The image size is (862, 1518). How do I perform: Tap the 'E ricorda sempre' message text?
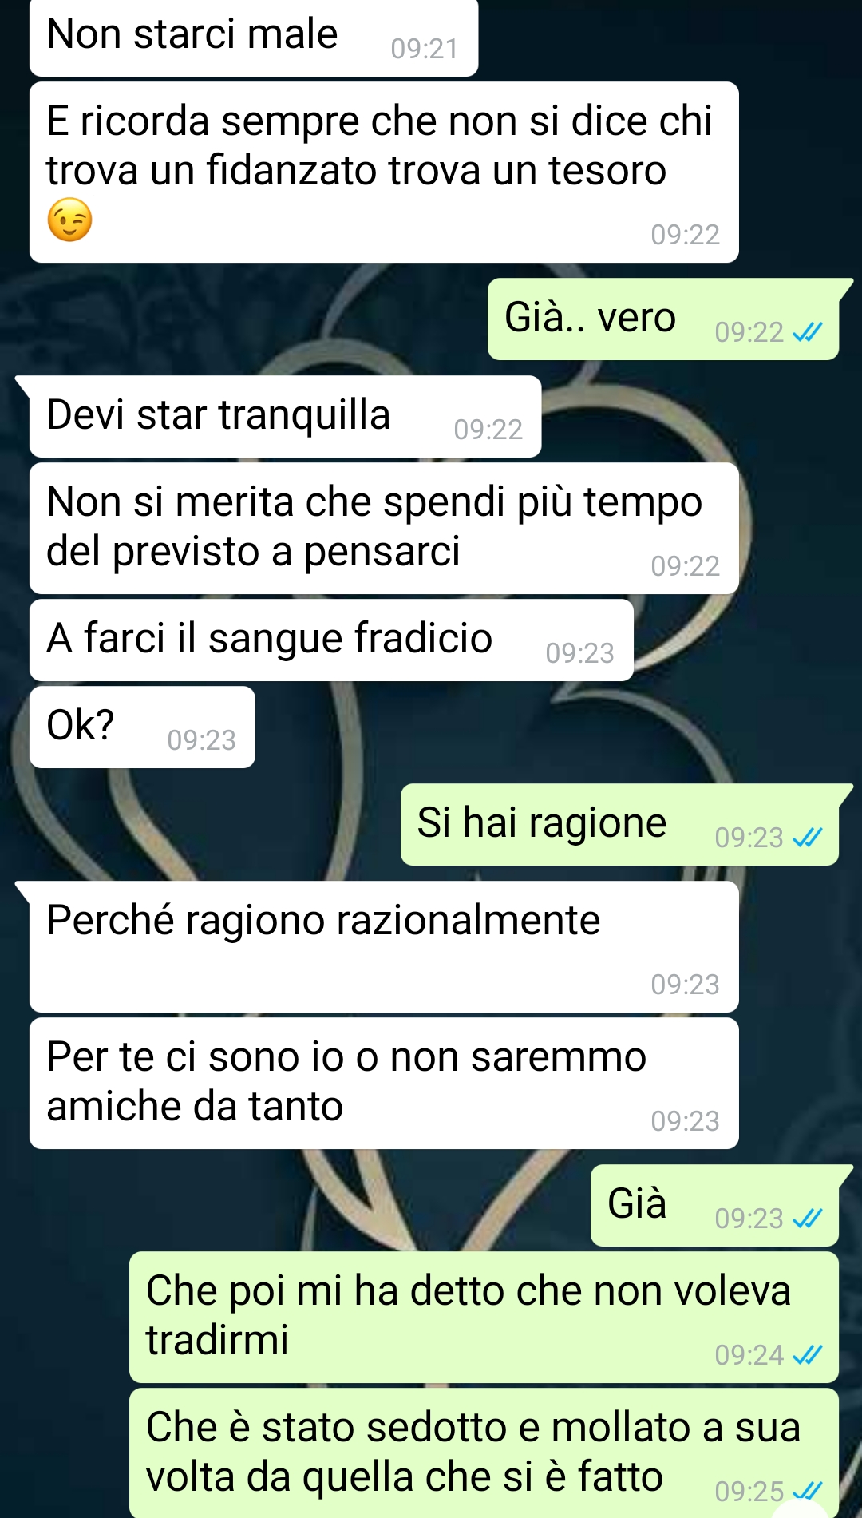click(x=379, y=145)
